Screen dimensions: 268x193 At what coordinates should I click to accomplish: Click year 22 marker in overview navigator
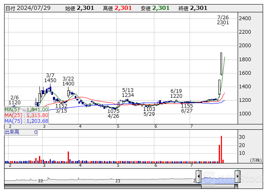(40, 181)
